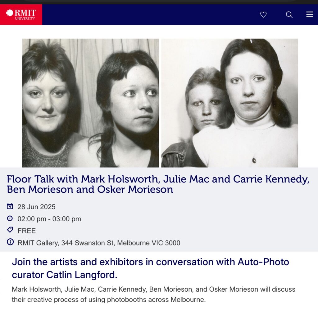Image resolution: width=318 pixels, height=309 pixels.
Task: Click curator Catlin Langford heading line
Action: tap(65, 275)
